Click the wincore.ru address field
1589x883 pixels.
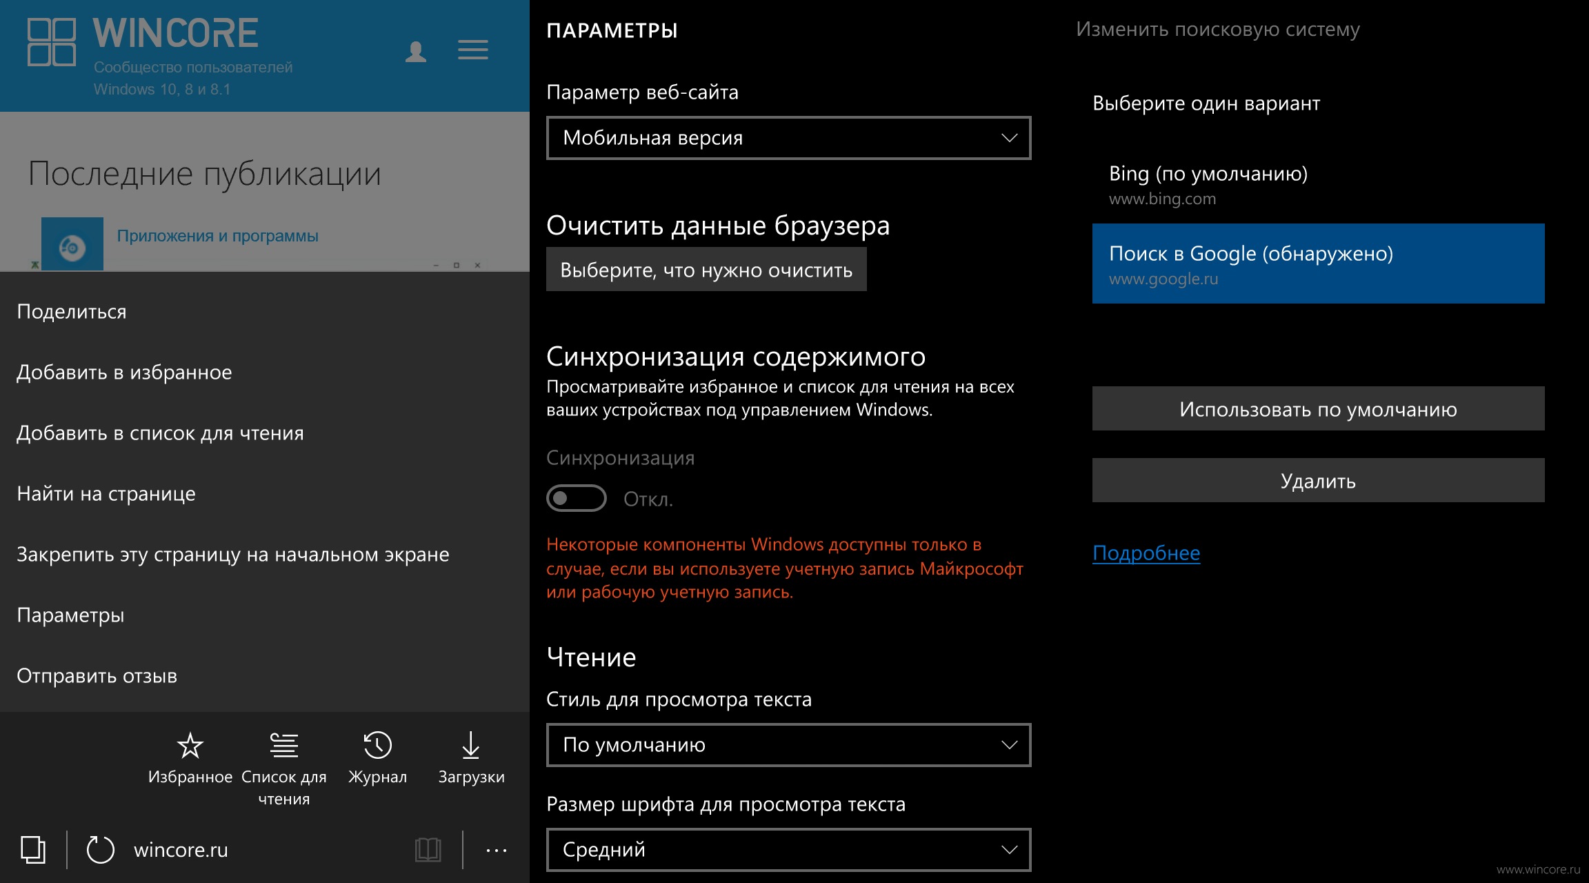(181, 850)
